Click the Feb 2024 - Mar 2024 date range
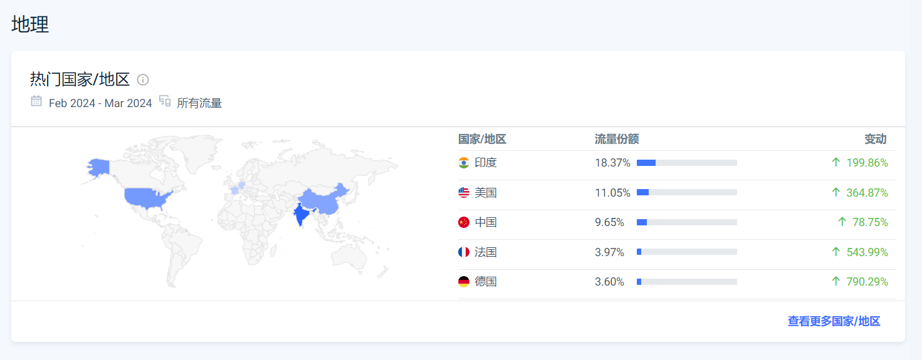The image size is (922, 360). coord(100,103)
